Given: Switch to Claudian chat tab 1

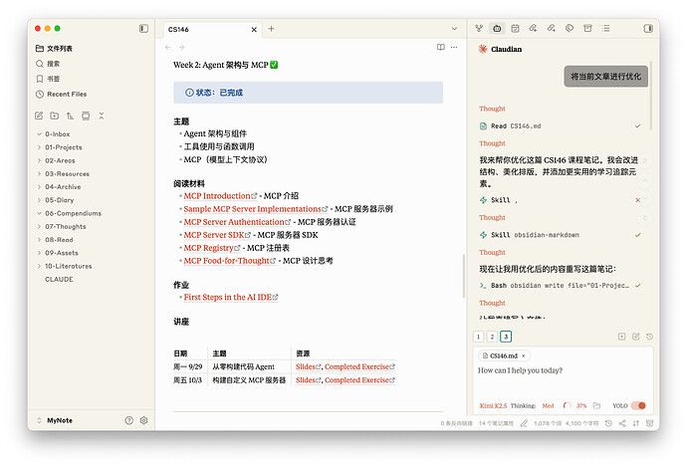Looking at the screenshot, I should 479,337.
